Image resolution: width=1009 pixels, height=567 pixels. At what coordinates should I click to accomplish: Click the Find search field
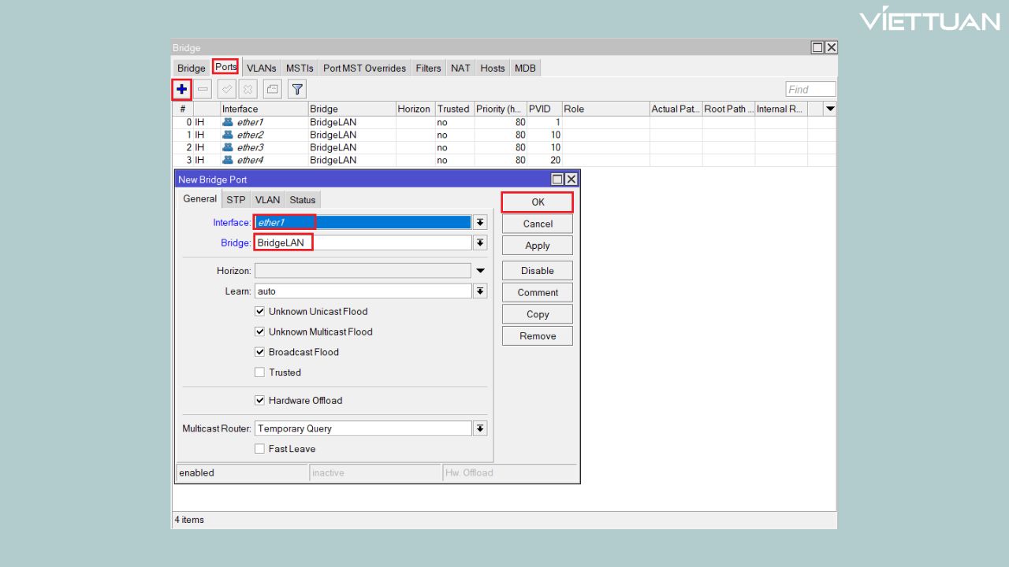point(810,90)
